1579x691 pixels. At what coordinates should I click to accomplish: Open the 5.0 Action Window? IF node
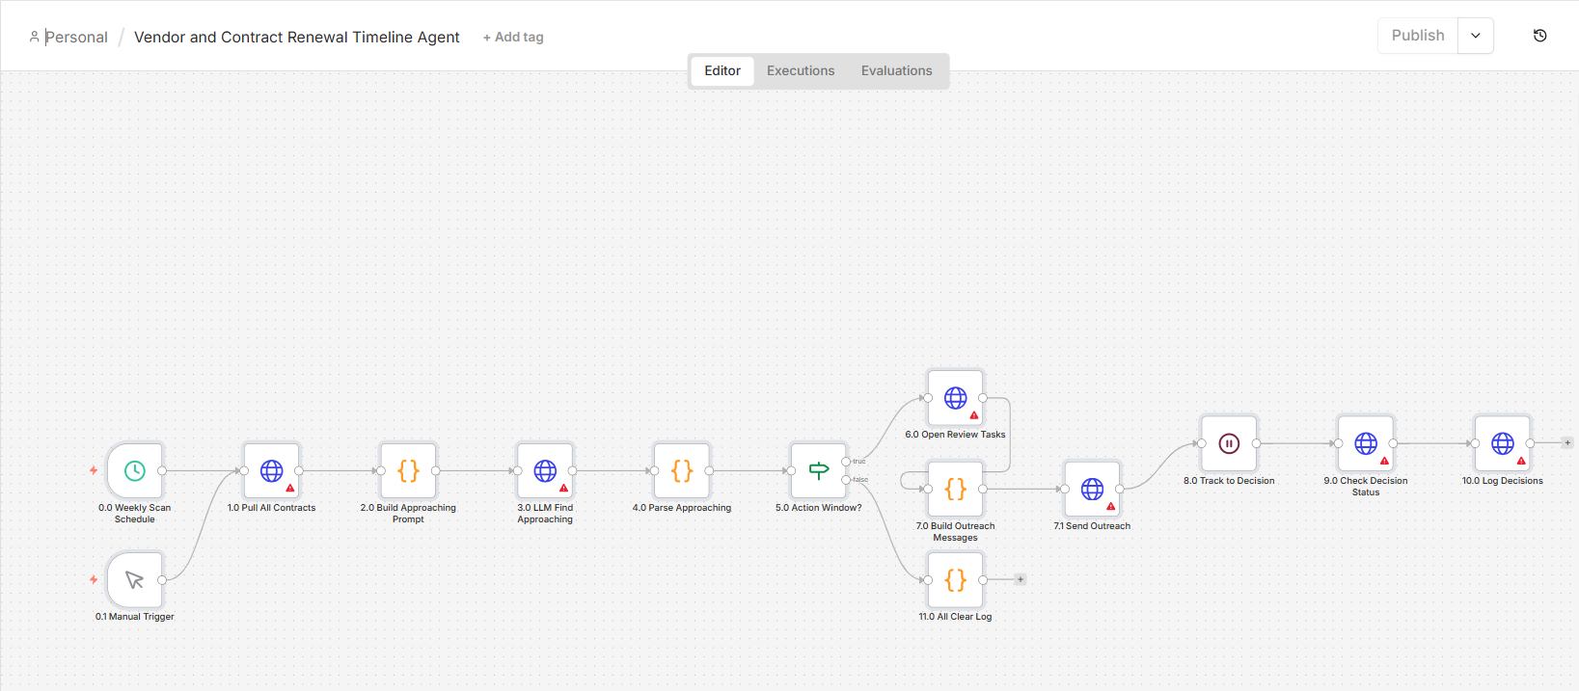click(819, 470)
